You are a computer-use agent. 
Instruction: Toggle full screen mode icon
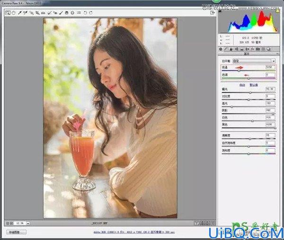tap(213, 13)
